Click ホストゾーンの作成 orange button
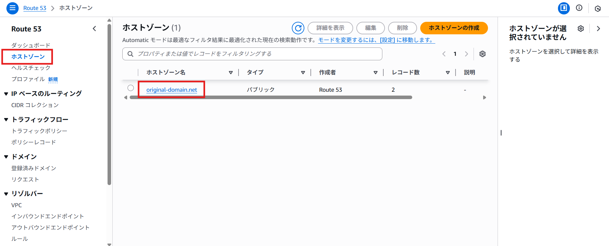Image resolution: width=609 pixels, height=246 pixels. coord(454,28)
